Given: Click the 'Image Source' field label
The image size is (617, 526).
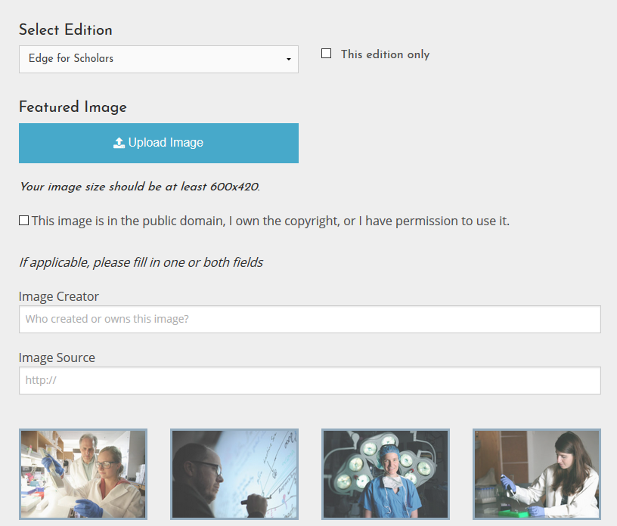Looking at the screenshot, I should pyautogui.click(x=57, y=357).
